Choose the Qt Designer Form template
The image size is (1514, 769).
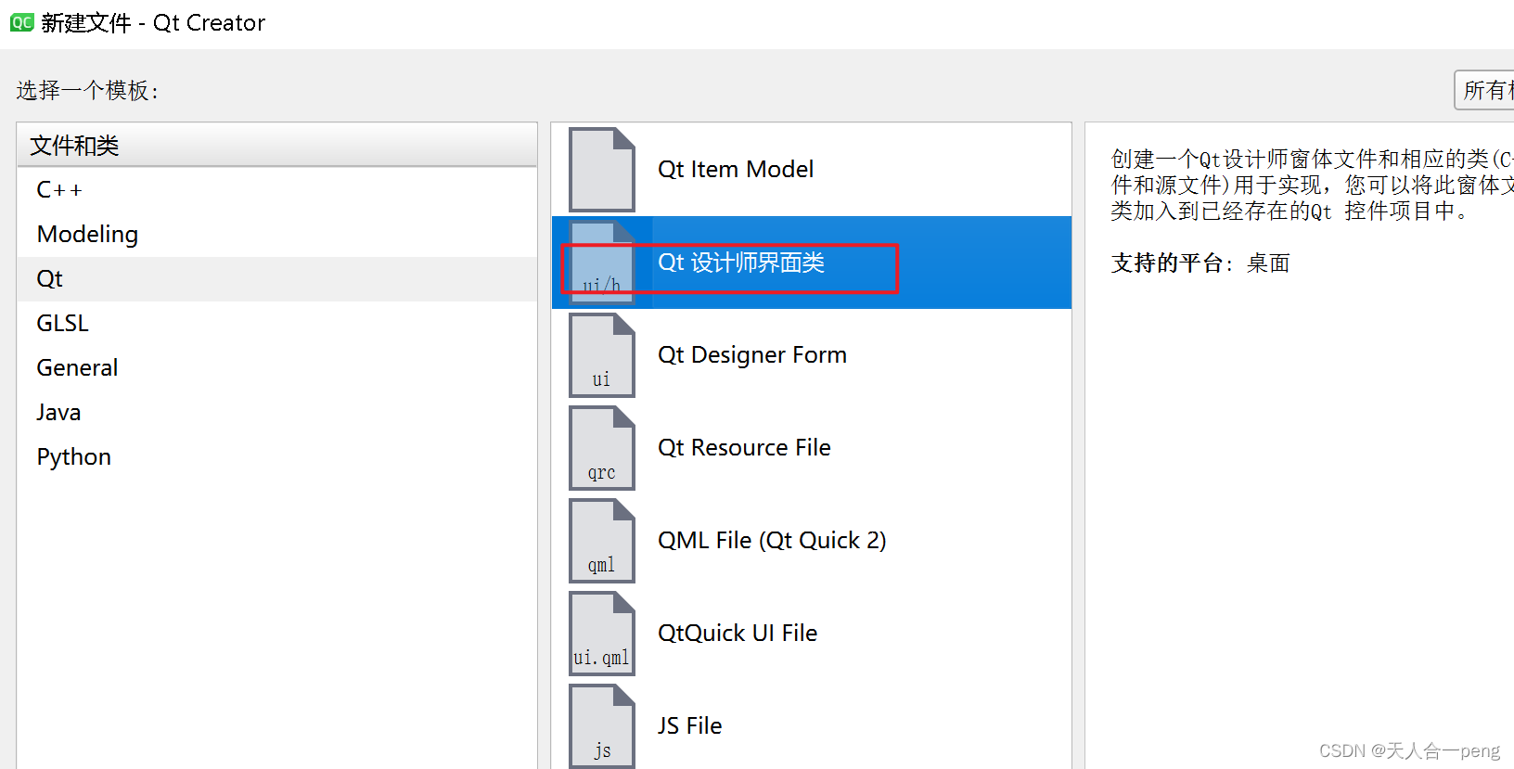tap(812, 355)
